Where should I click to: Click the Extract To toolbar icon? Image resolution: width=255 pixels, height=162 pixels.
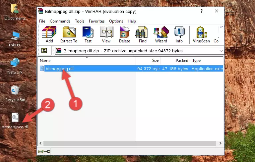69,34
